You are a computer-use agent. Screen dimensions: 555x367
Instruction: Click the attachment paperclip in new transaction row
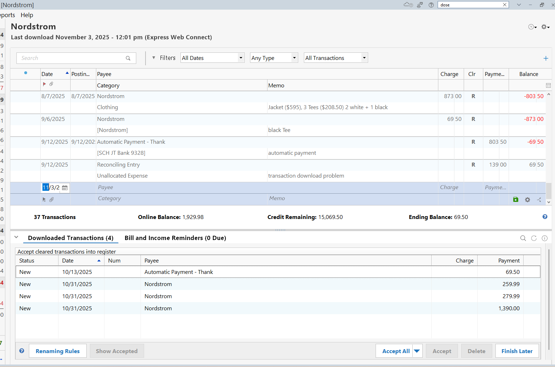click(x=52, y=200)
